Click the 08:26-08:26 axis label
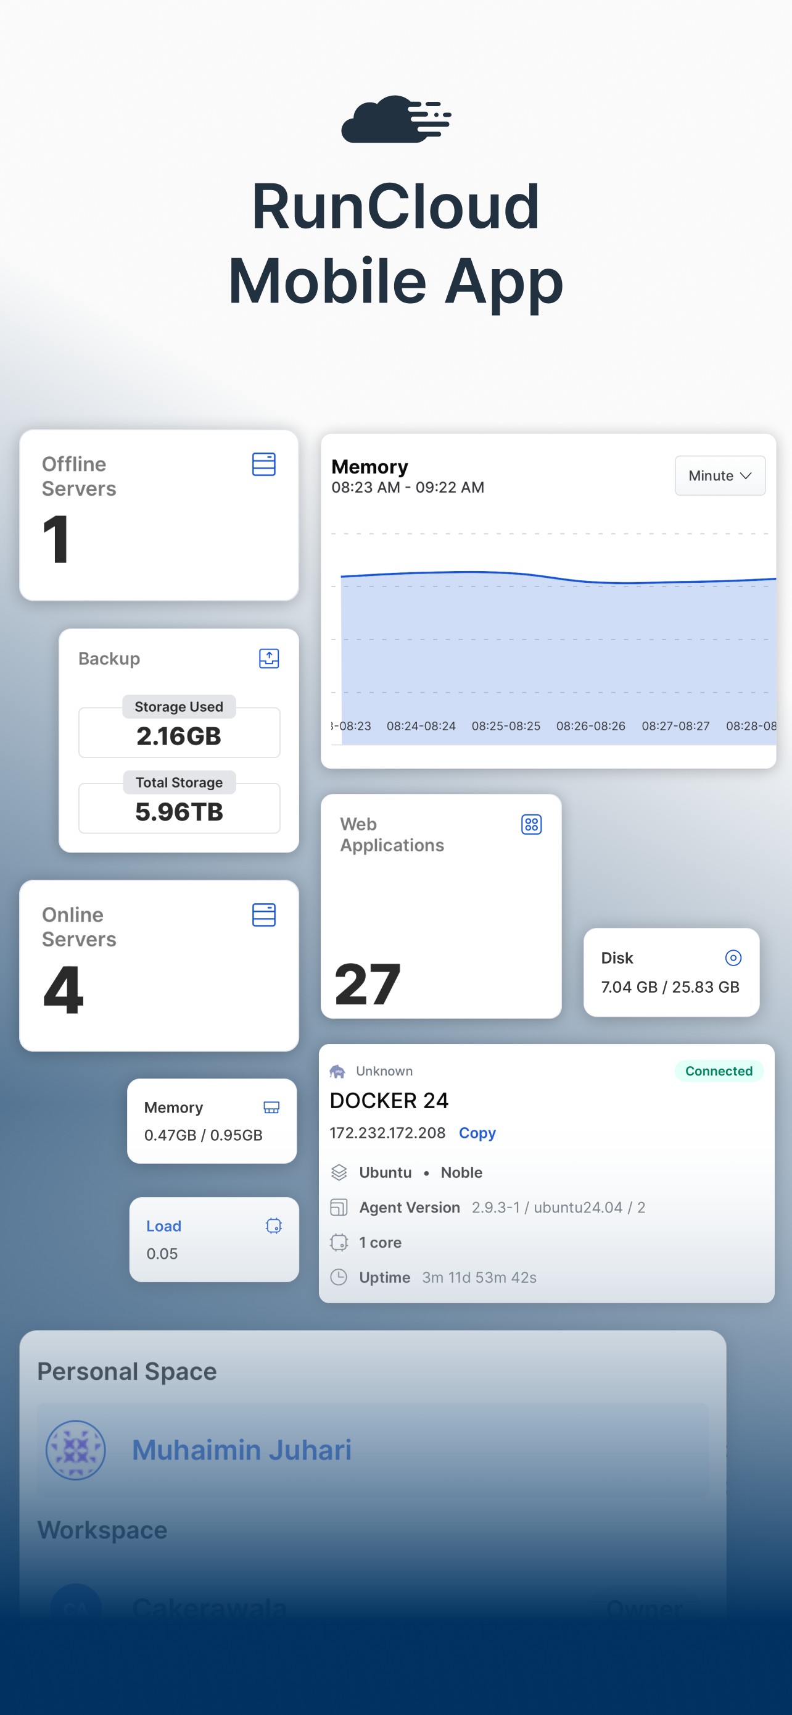The width and height of the screenshot is (792, 1715). (590, 725)
